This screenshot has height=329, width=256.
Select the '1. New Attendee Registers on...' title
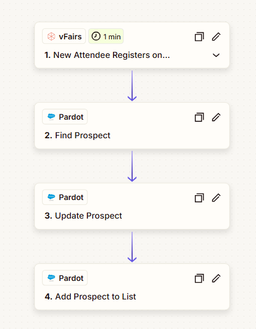click(x=107, y=55)
